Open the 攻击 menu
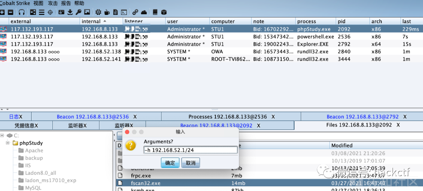 point(53,3)
